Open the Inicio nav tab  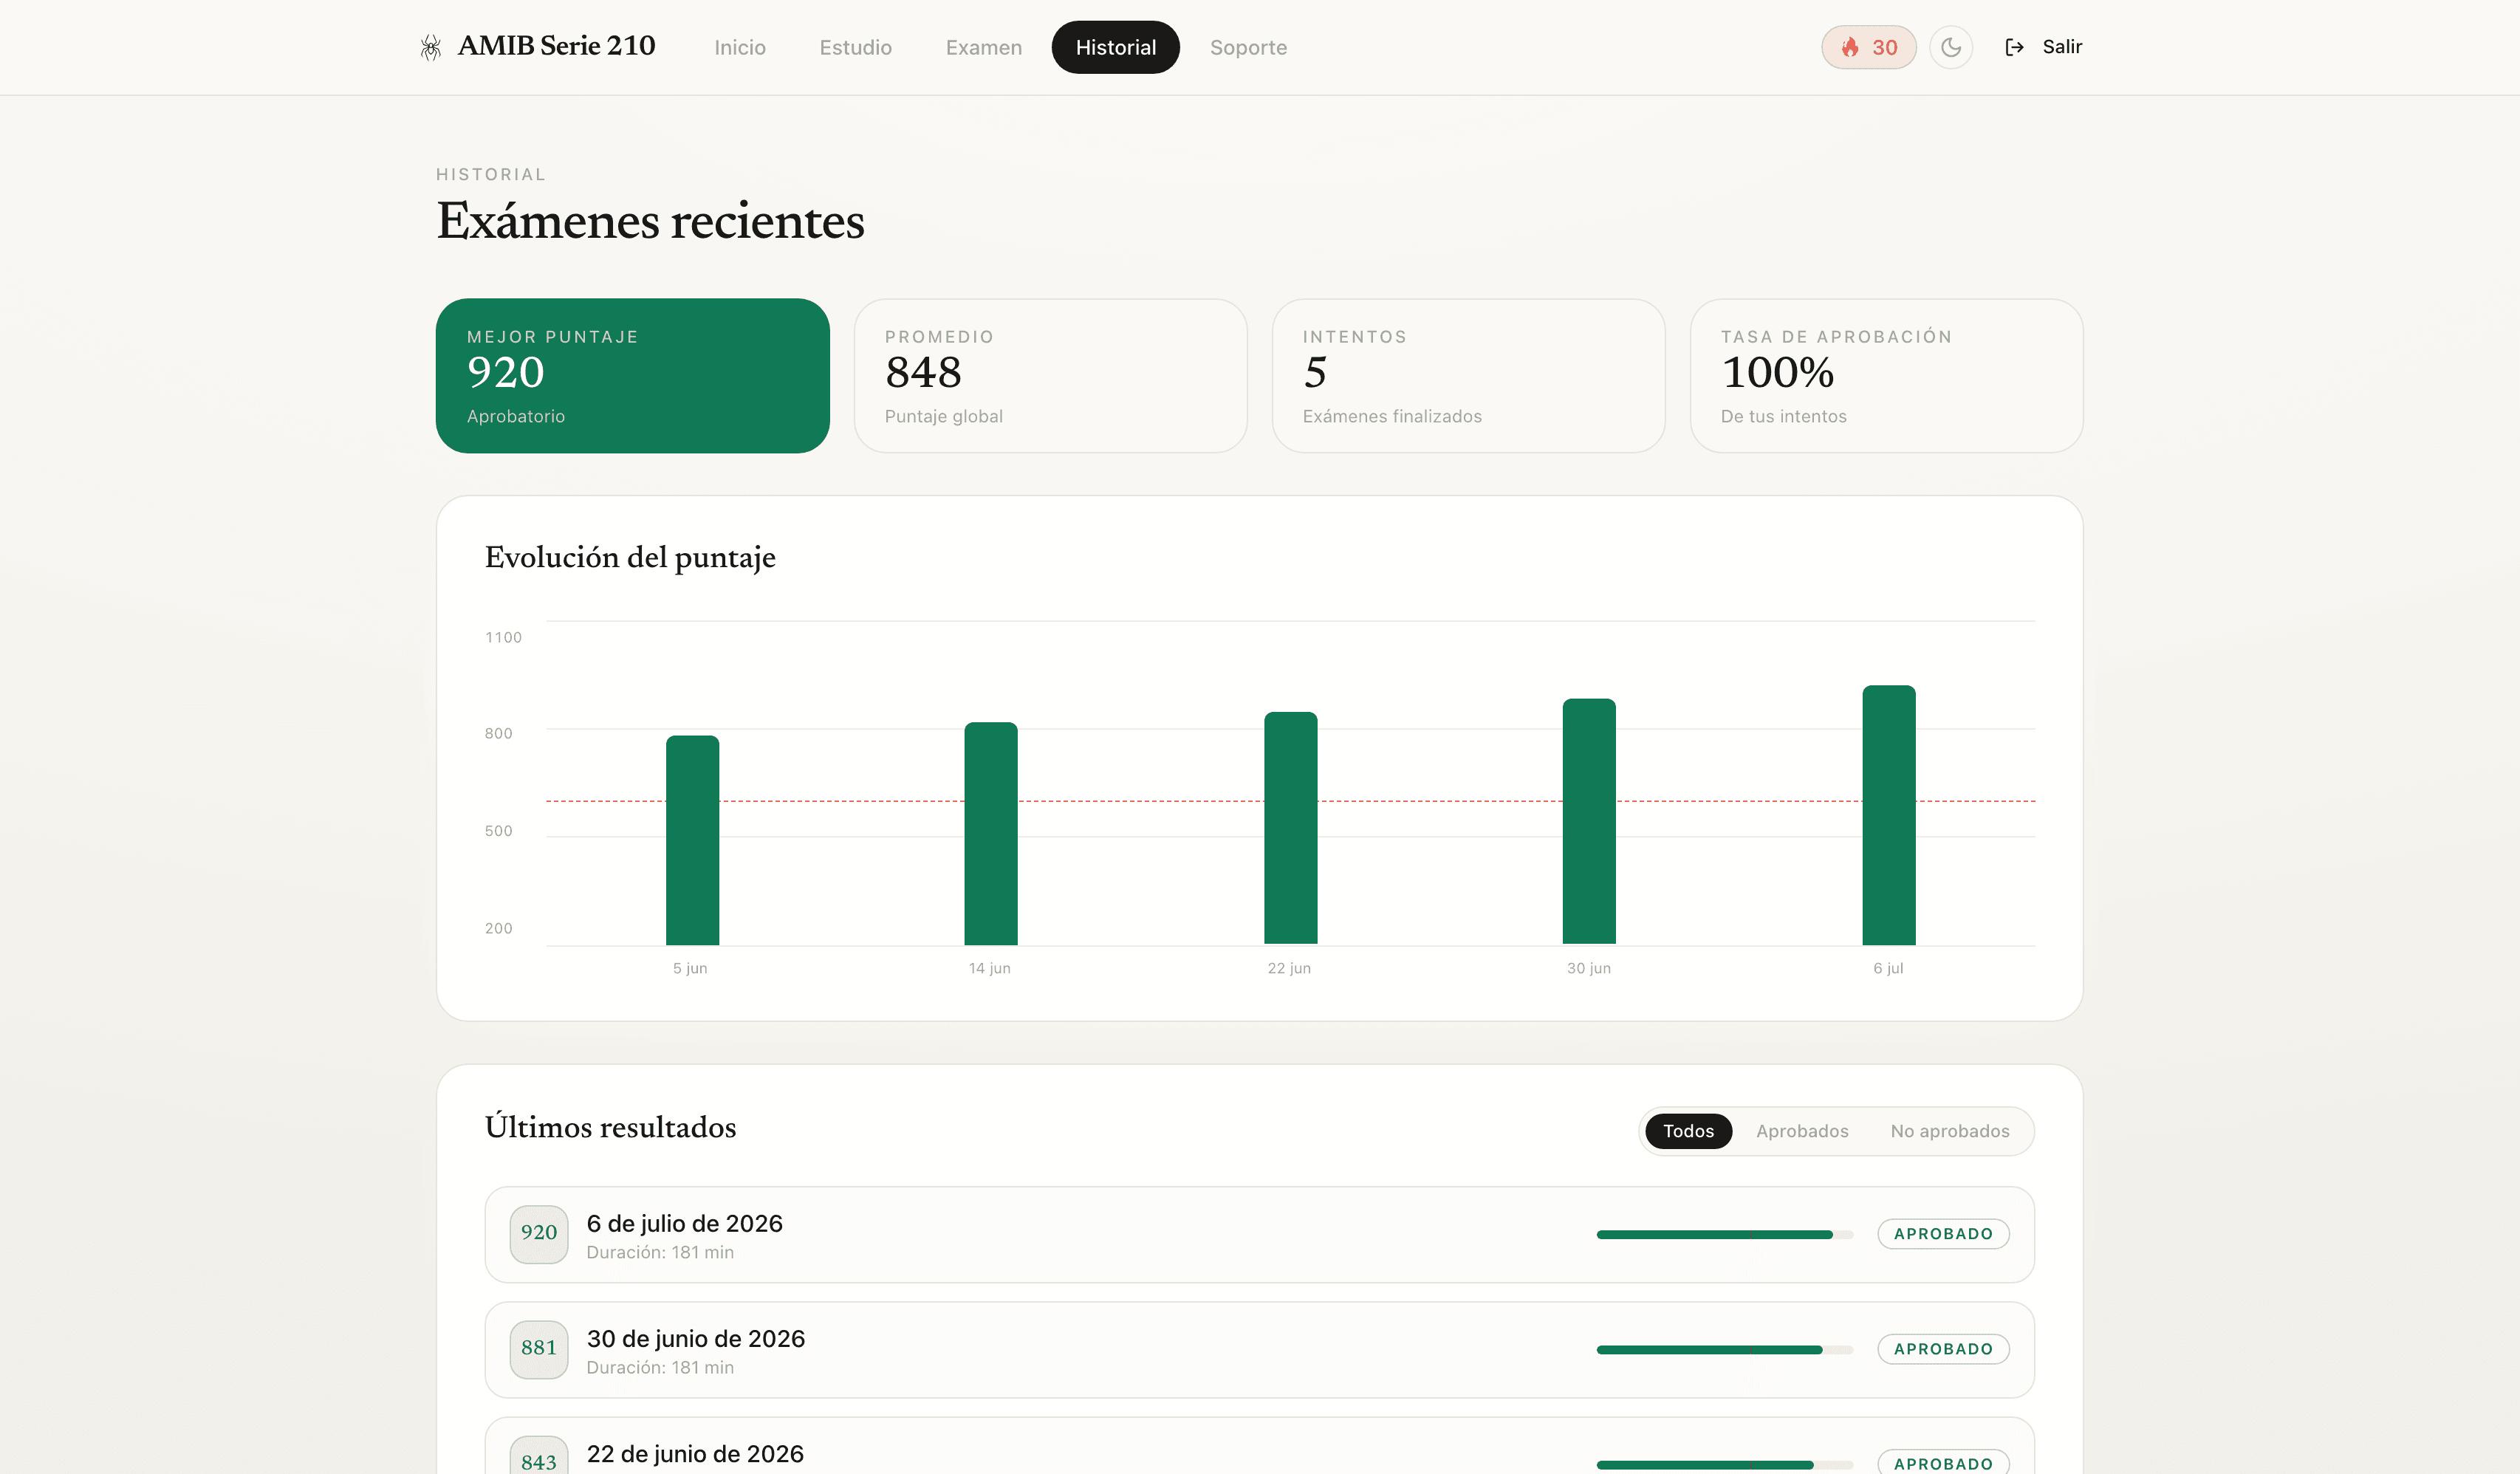tap(739, 47)
